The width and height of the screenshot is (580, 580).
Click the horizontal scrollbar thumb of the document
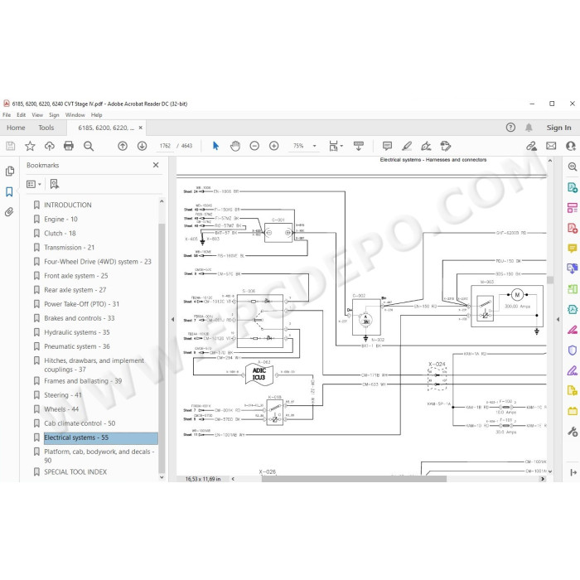point(354,479)
